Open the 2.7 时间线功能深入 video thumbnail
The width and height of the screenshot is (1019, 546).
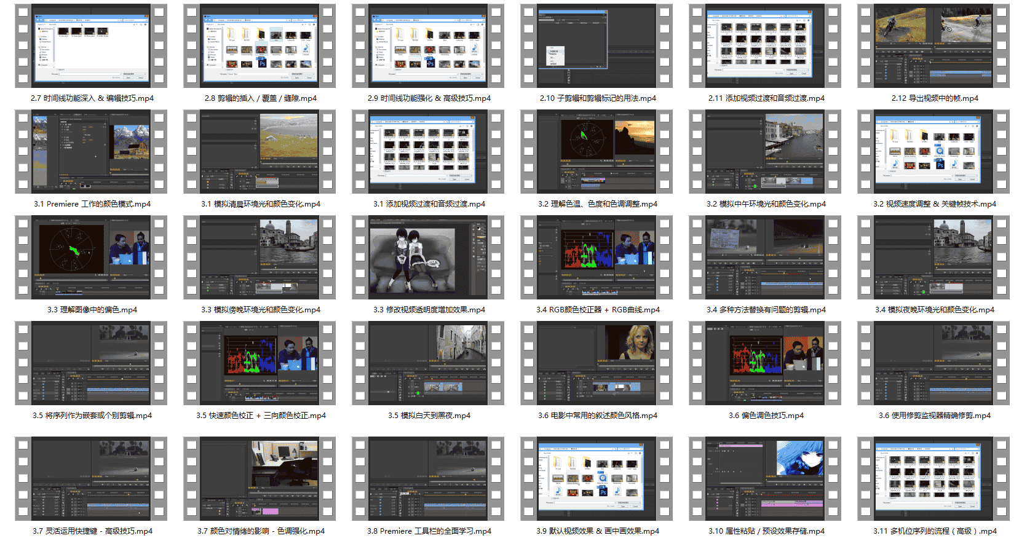91,46
